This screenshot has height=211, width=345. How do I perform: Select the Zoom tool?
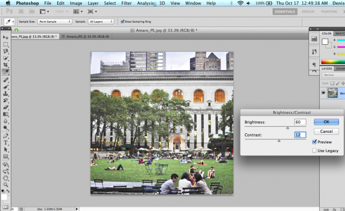tap(5, 185)
